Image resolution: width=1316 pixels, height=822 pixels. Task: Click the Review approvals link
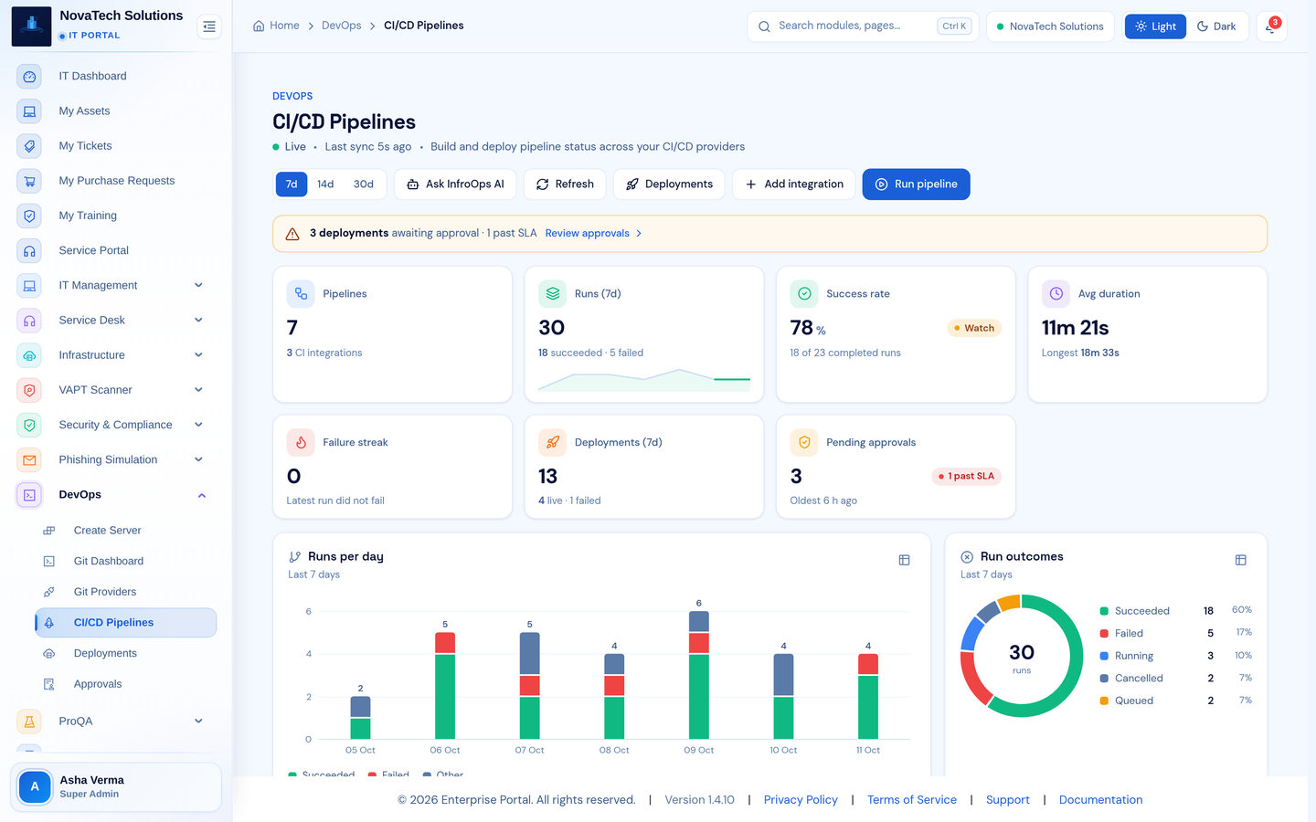[x=593, y=234]
